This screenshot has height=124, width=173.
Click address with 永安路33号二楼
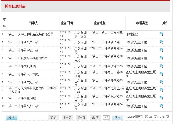tap(98, 98)
